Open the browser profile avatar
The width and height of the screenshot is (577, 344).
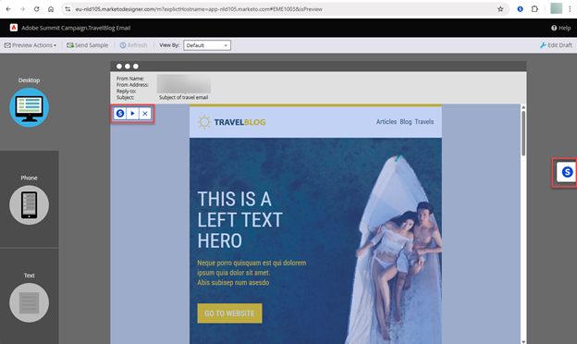(x=556, y=8)
